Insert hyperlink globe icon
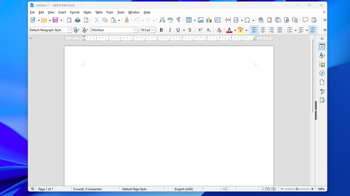The height and width of the screenshot is (196, 350). (x=261, y=20)
